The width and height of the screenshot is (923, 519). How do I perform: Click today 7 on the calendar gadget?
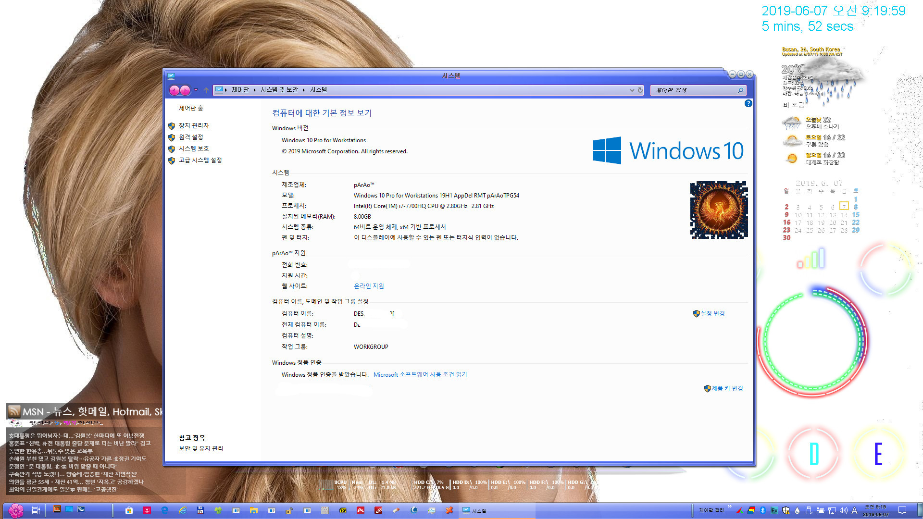click(844, 207)
